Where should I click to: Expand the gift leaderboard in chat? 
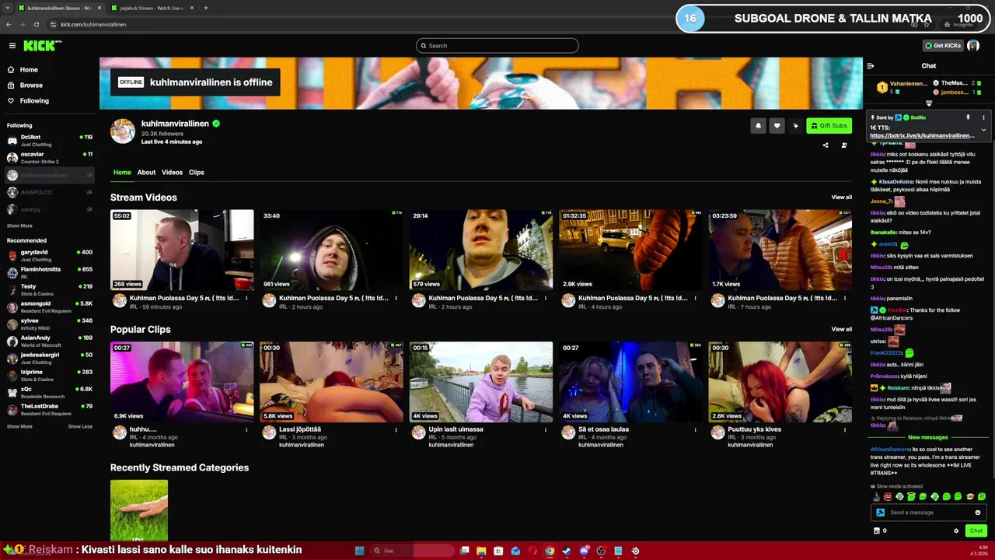(x=929, y=103)
